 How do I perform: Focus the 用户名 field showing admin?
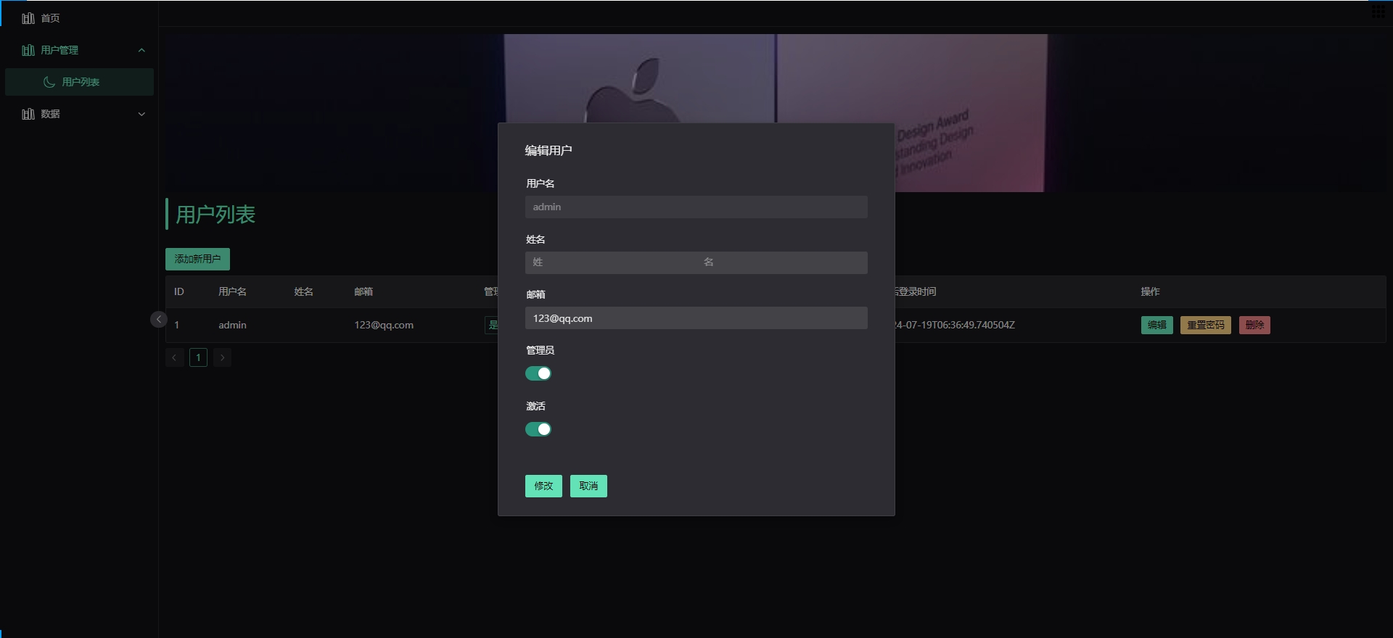[696, 207]
